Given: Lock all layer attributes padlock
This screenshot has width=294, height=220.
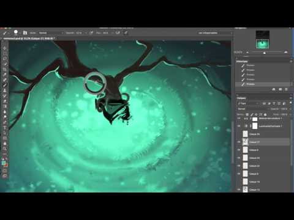Looking at the screenshot, I should tap(265, 114).
